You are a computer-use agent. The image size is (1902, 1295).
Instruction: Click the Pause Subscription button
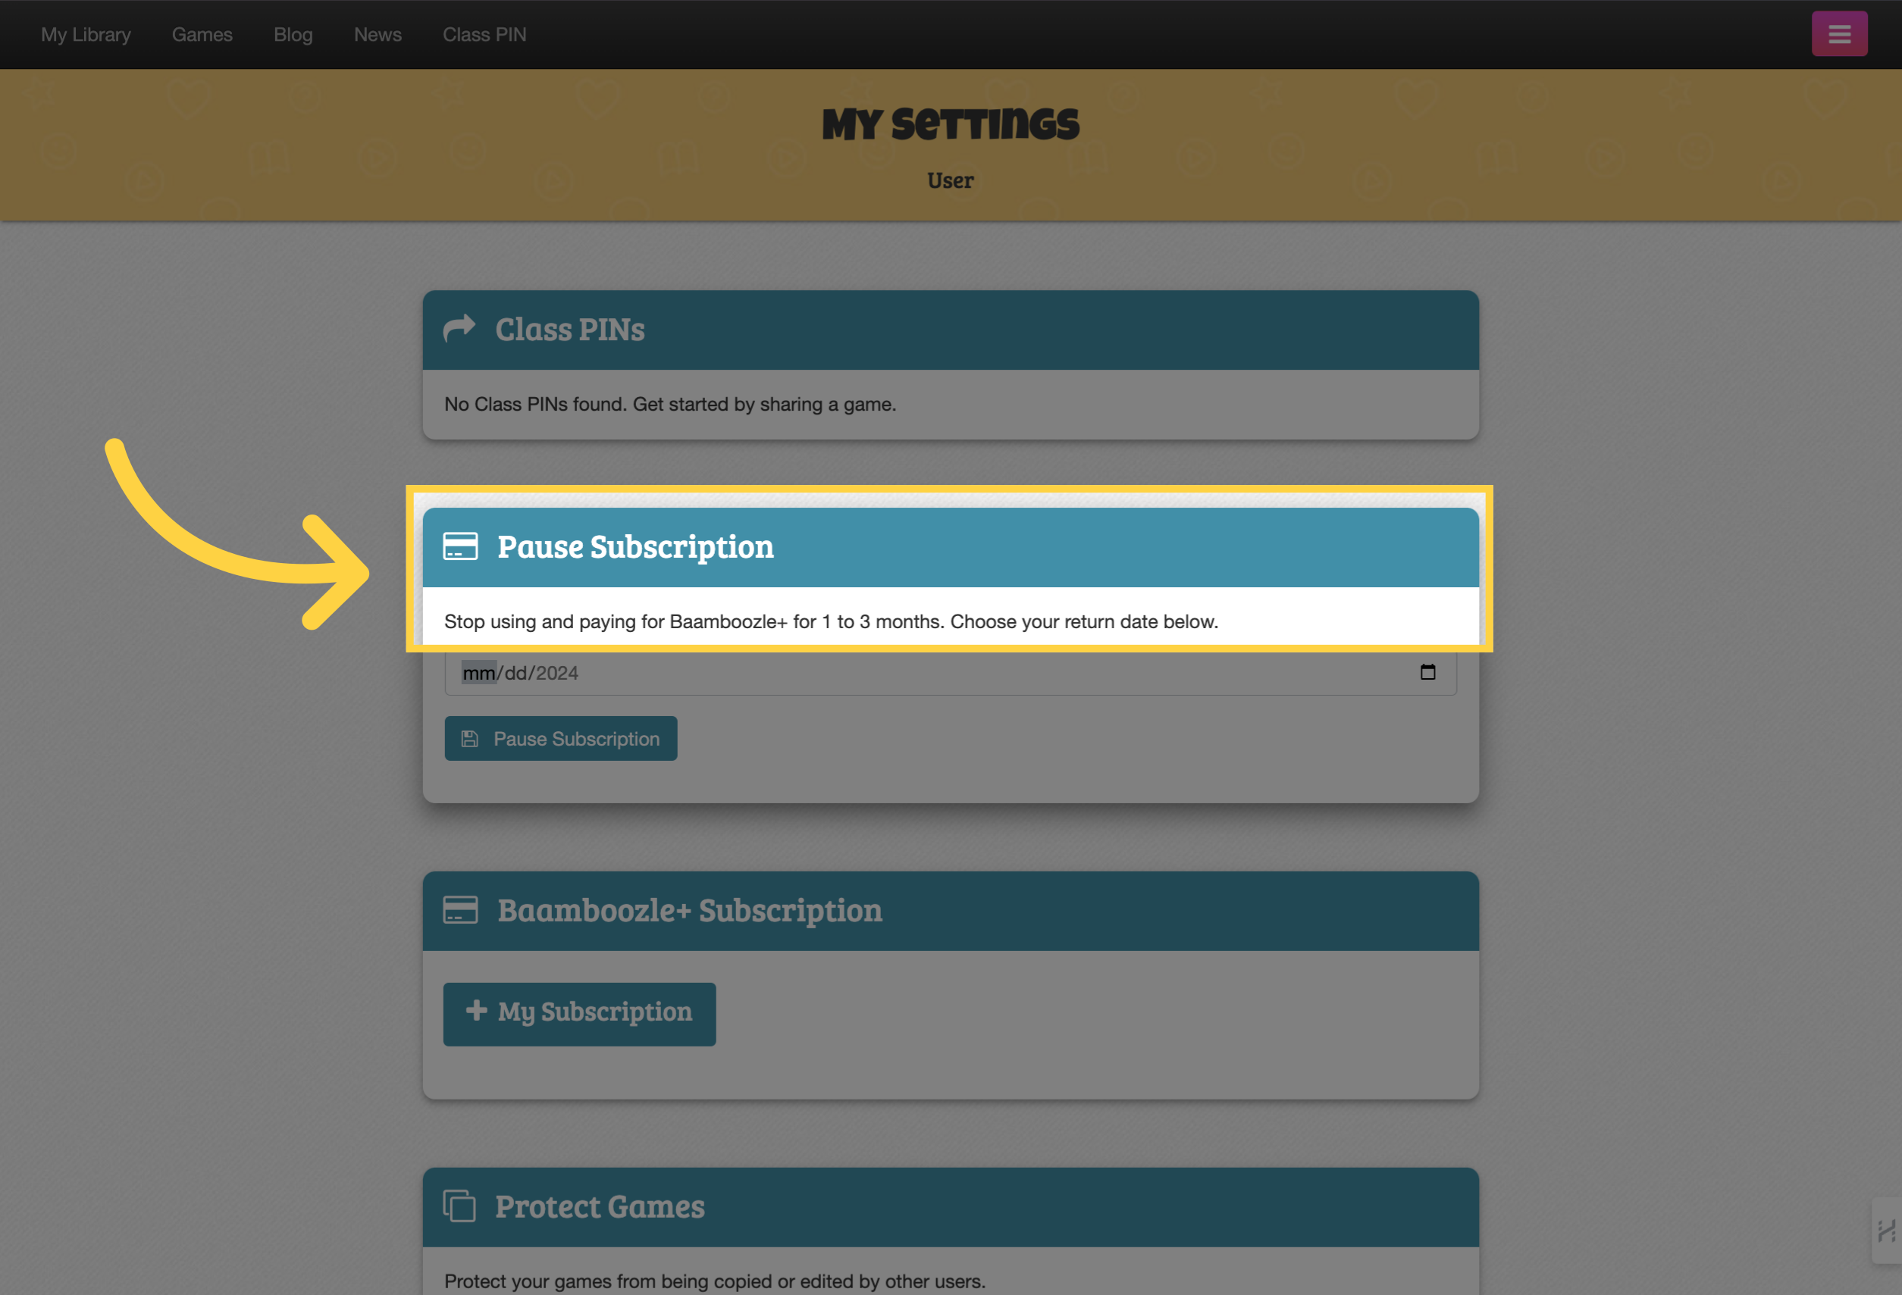click(x=561, y=738)
